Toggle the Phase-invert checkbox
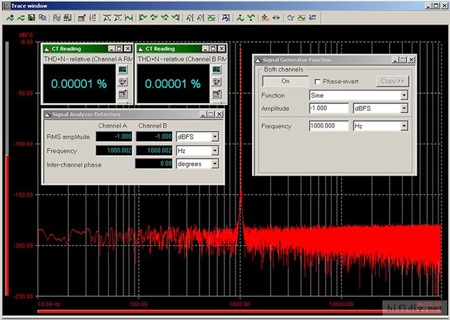450x320 pixels. pyautogui.click(x=318, y=82)
